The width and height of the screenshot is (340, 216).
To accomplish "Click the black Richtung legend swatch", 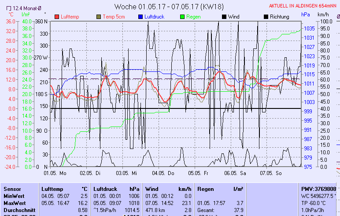I will (x=266, y=17).
